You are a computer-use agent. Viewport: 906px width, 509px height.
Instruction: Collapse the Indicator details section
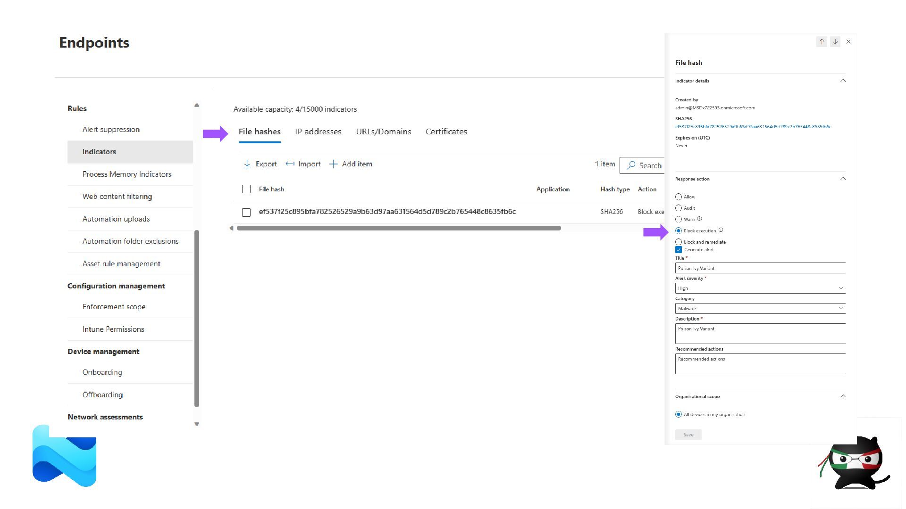click(843, 81)
